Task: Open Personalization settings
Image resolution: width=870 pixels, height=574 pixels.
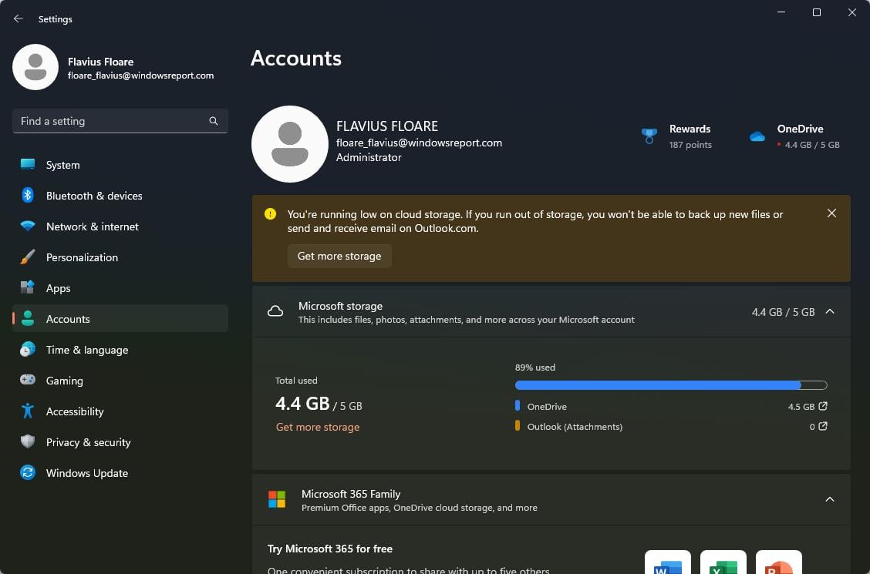Action: [120, 257]
